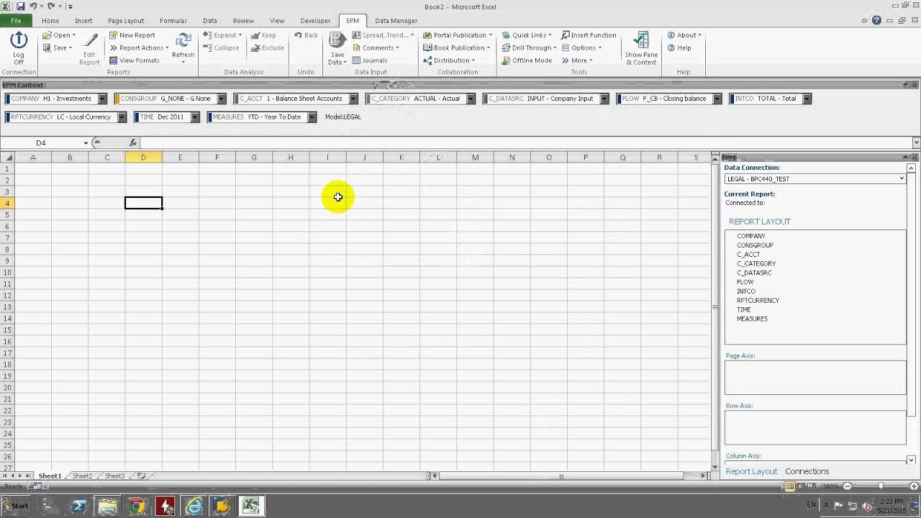The height and width of the screenshot is (518, 921).
Task: Open the TIME Dec 2011 dropdown
Action: pos(194,117)
